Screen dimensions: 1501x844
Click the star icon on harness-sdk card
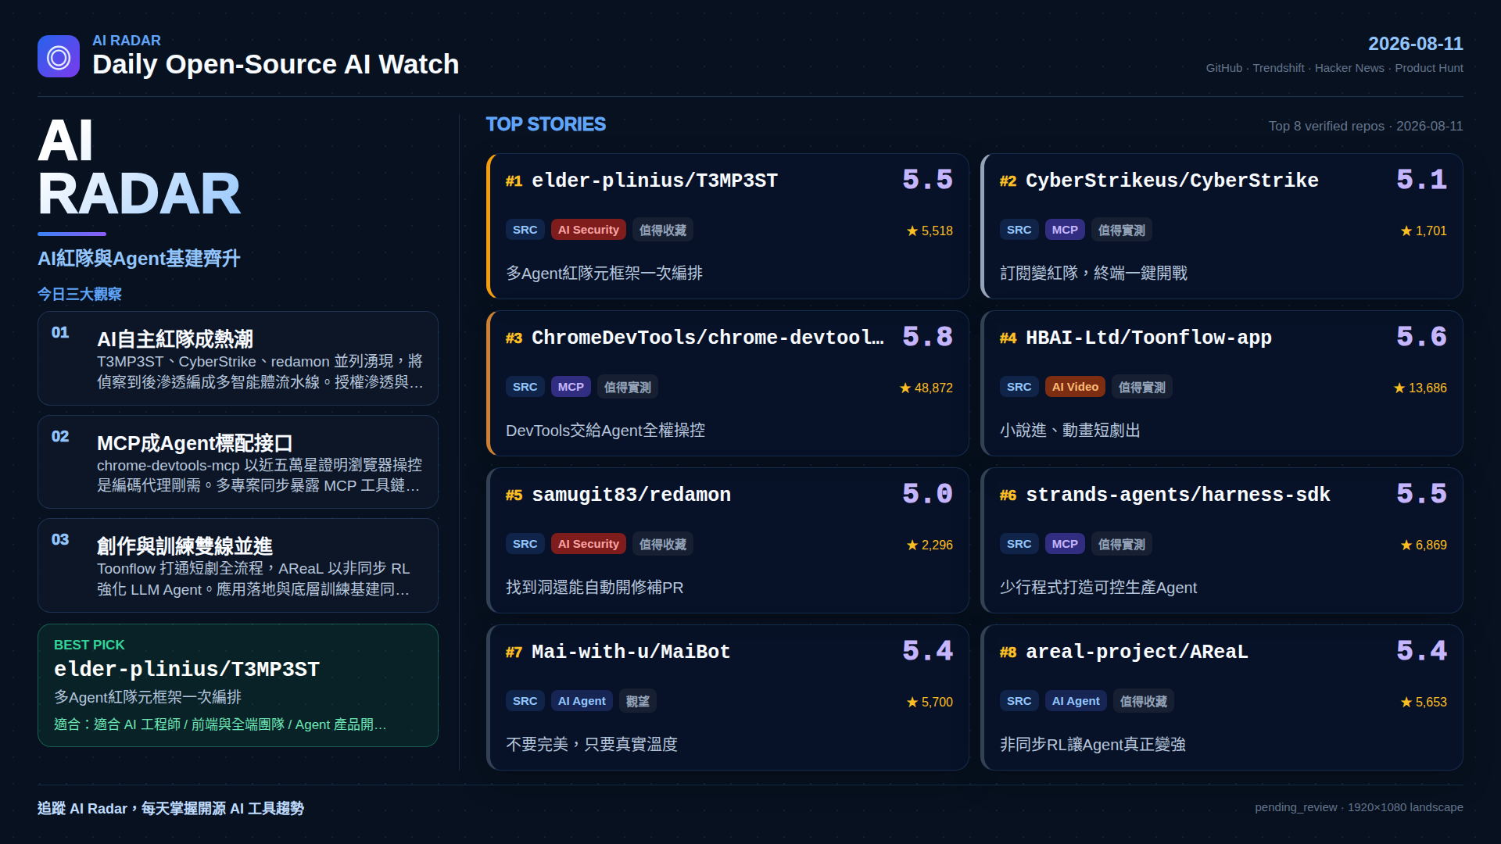click(1406, 545)
